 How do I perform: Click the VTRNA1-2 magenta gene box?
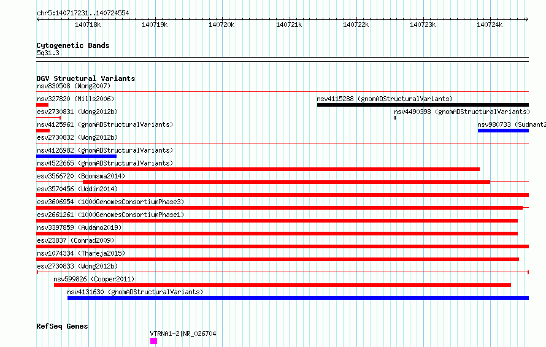tap(153, 341)
